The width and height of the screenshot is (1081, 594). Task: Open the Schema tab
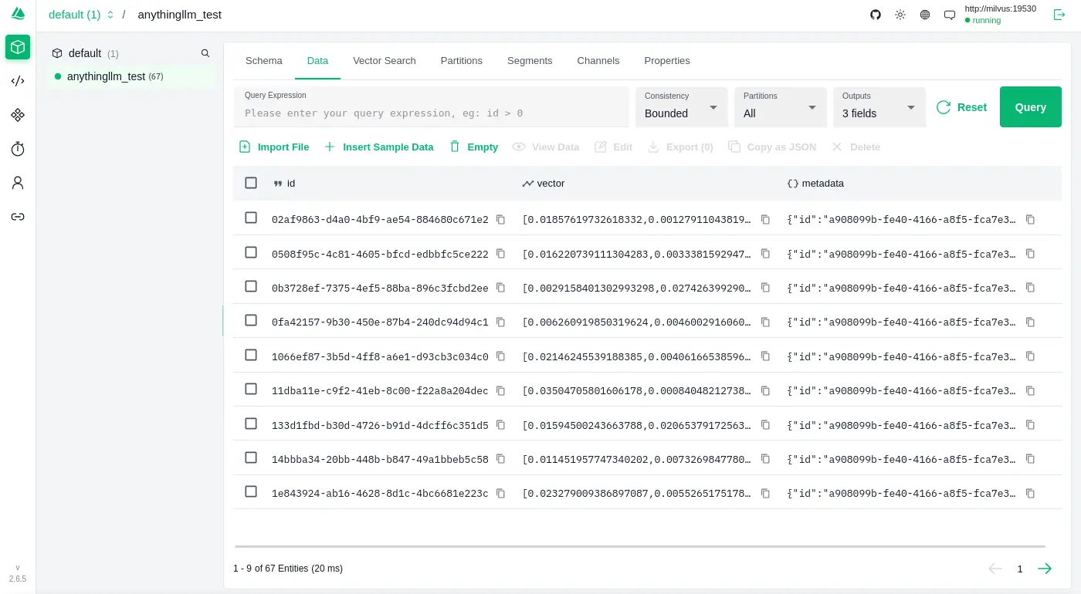coord(263,61)
